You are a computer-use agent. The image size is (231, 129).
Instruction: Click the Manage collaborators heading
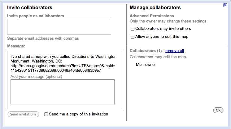click(155, 8)
